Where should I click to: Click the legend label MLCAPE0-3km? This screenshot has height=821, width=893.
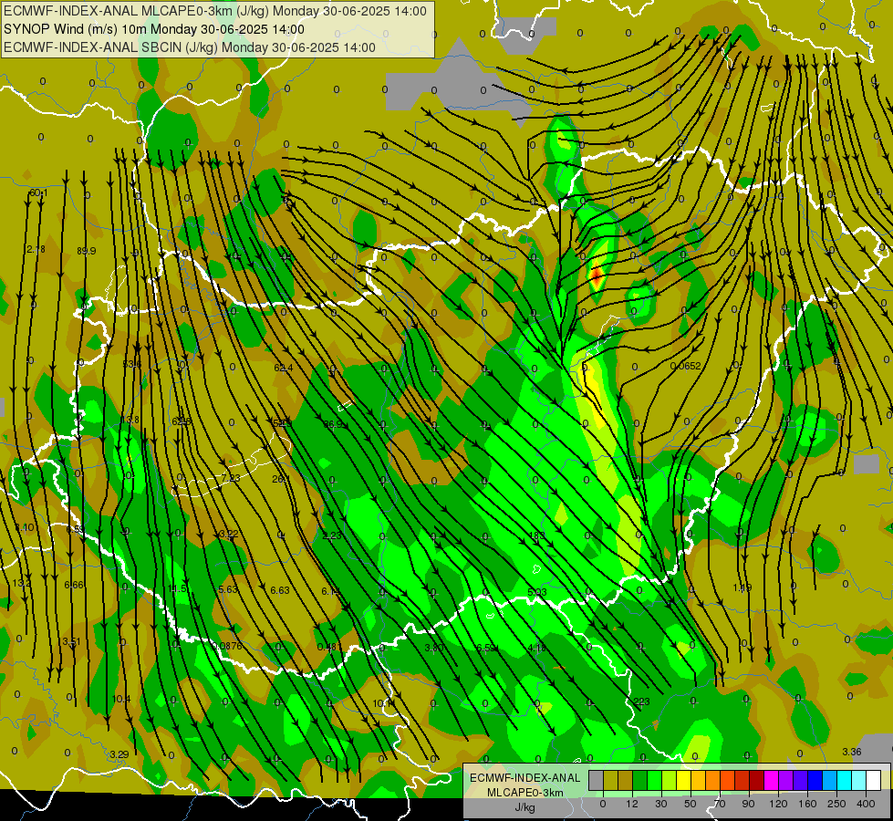[x=525, y=793]
